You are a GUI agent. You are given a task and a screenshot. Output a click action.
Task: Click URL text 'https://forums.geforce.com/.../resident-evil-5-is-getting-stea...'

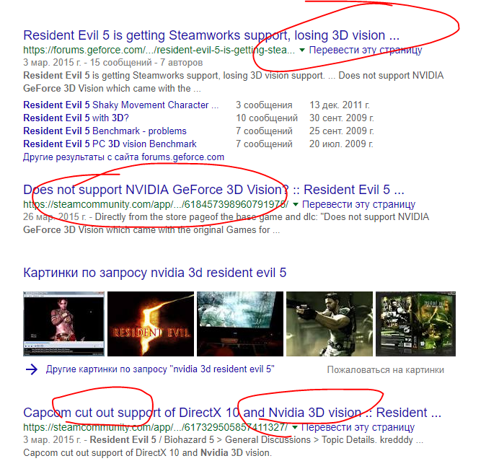[159, 50]
